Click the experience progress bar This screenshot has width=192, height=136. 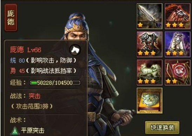pyautogui.click(x=55, y=83)
